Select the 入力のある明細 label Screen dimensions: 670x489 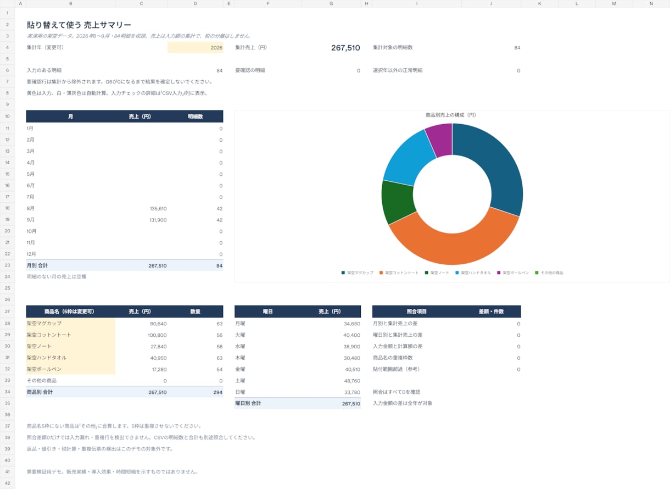44,70
